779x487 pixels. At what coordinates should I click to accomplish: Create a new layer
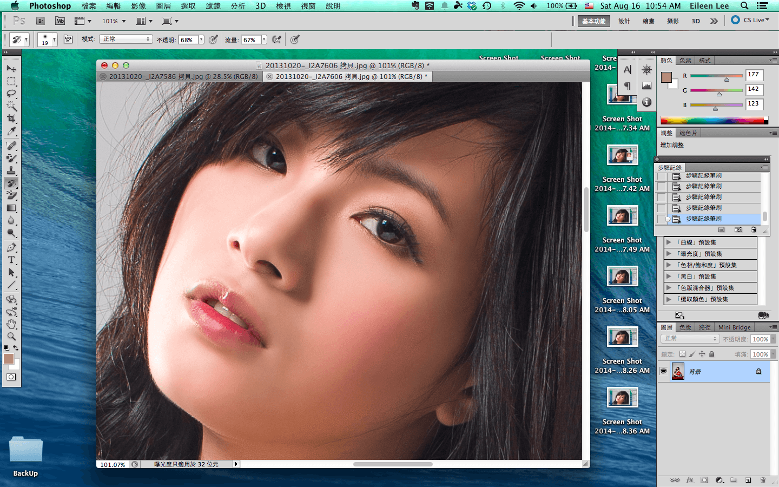pos(748,480)
